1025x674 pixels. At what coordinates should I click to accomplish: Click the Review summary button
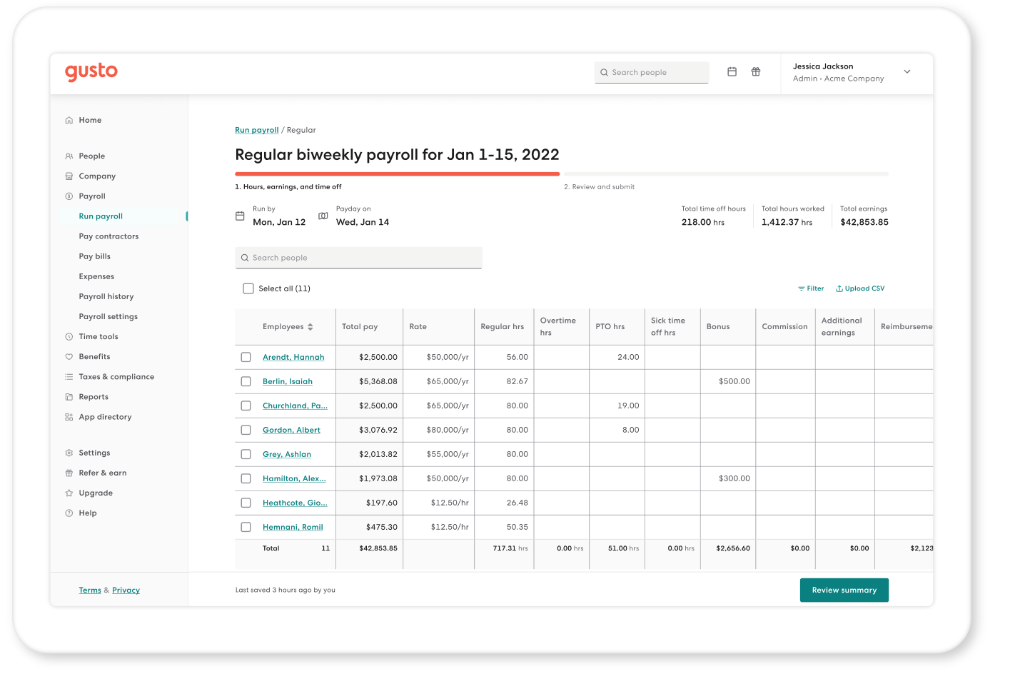point(844,590)
